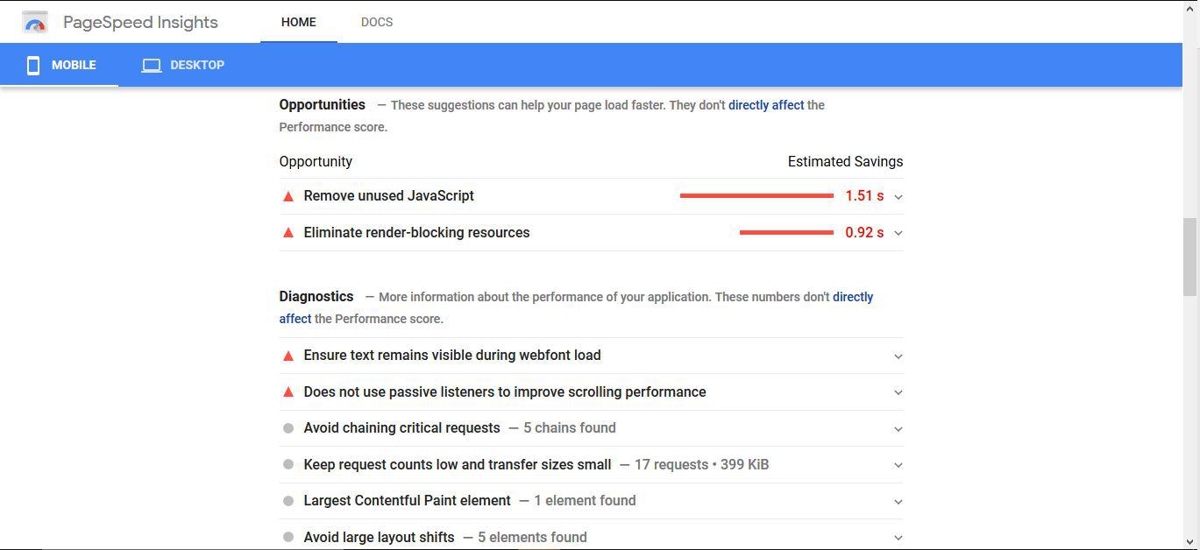Viewport: 1200px width, 550px height.
Task: Click the Opportunities section heading
Action: pos(323,105)
